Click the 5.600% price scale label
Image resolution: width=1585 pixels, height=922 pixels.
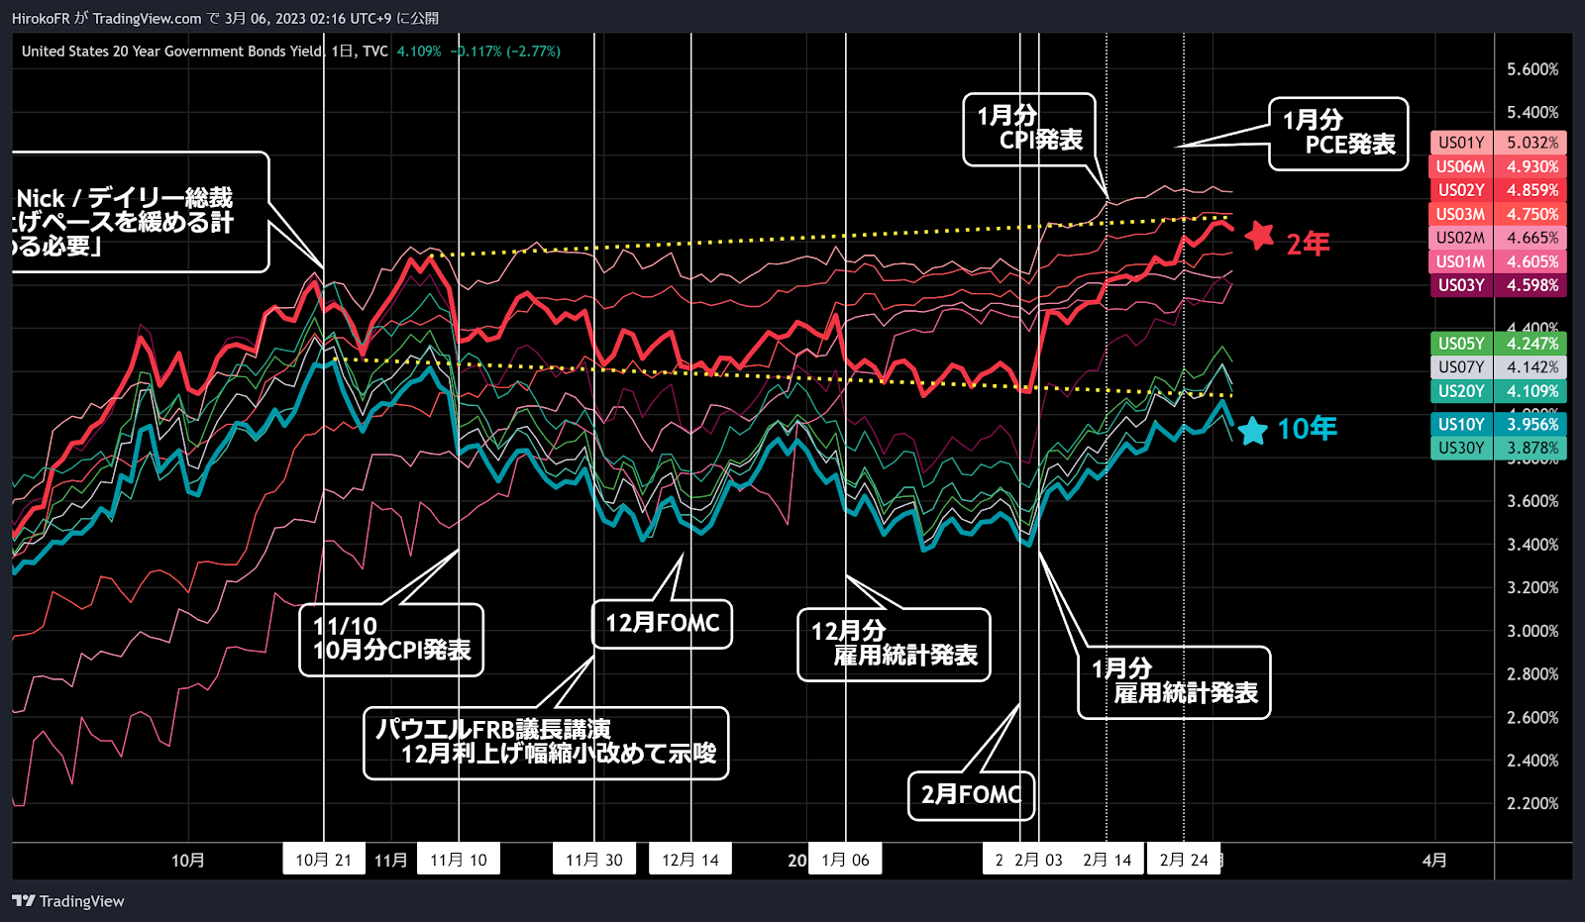click(x=1532, y=69)
